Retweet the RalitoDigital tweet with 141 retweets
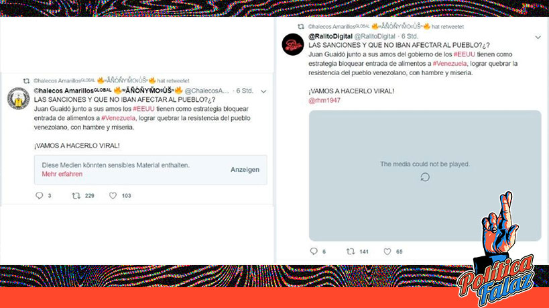 pyautogui.click(x=351, y=251)
